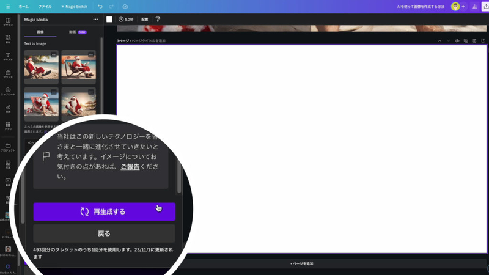
Task: Edit page 3 title ページタイトルを追加
Action: pyautogui.click(x=149, y=41)
